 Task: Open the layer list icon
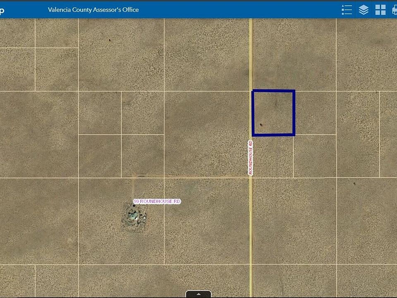(364, 10)
